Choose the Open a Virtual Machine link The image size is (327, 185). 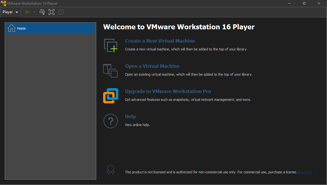tap(152, 66)
